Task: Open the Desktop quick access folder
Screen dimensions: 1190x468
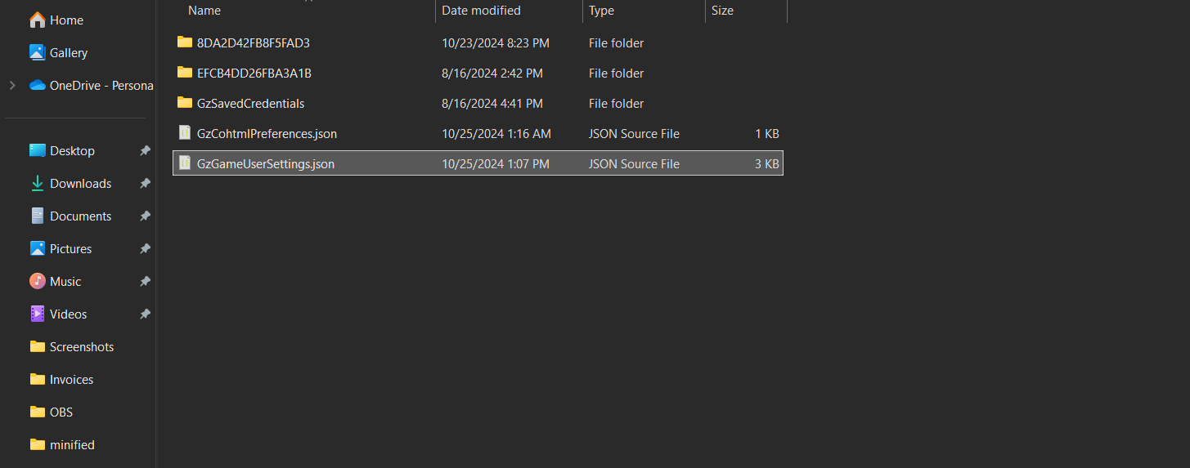Action: 72,151
